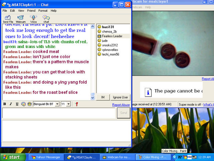Click smiley icon next to chenoa_2b
This screenshot has width=214, height=161.
pos(99,31)
